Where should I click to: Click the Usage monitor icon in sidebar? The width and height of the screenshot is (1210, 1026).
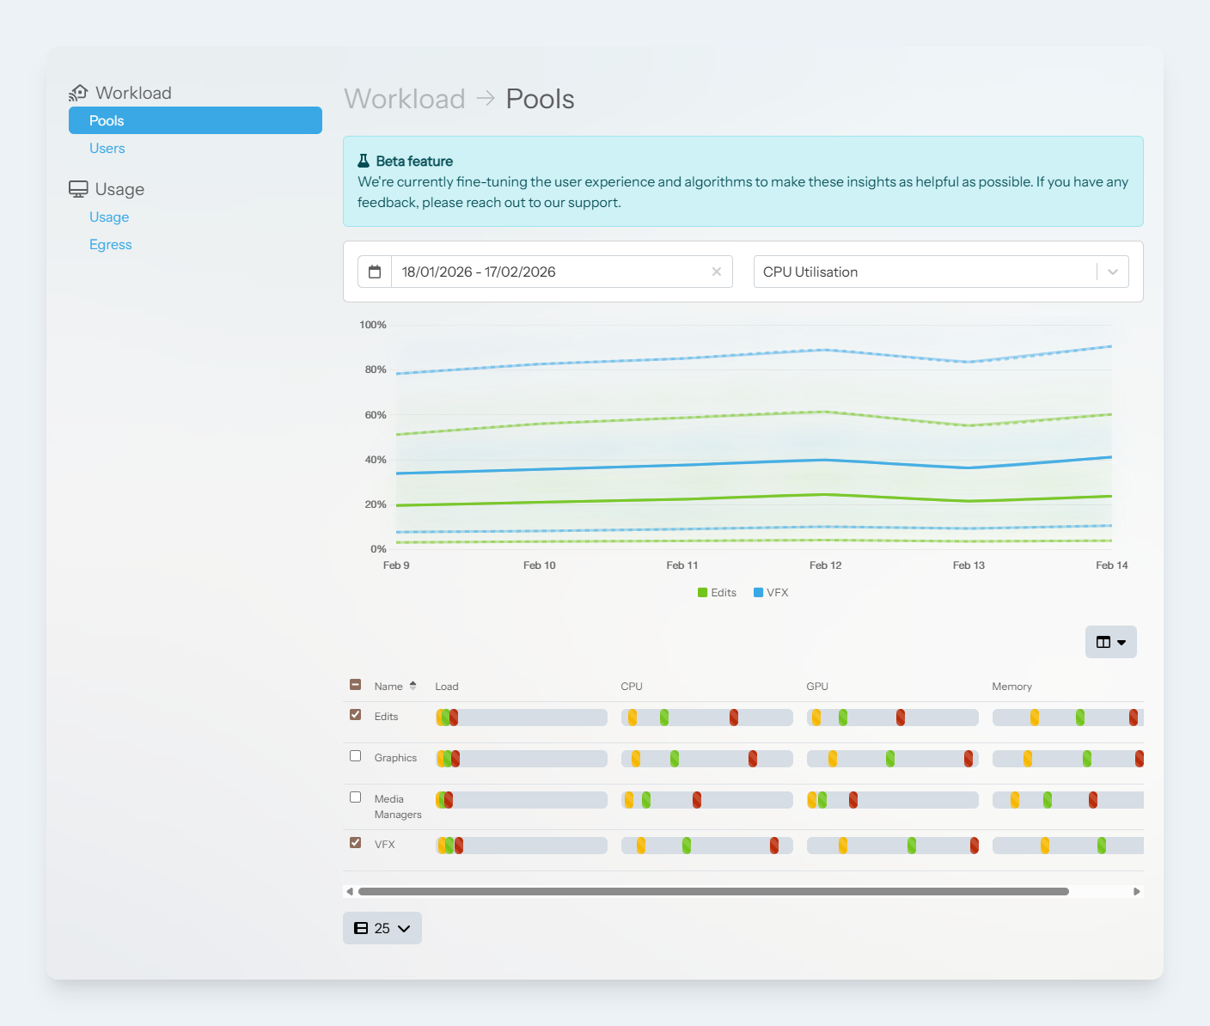click(78, 189)
